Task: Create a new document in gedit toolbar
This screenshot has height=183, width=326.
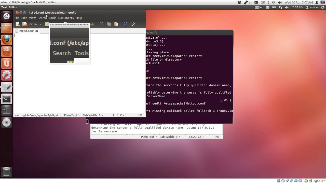Action: [18, 24]
